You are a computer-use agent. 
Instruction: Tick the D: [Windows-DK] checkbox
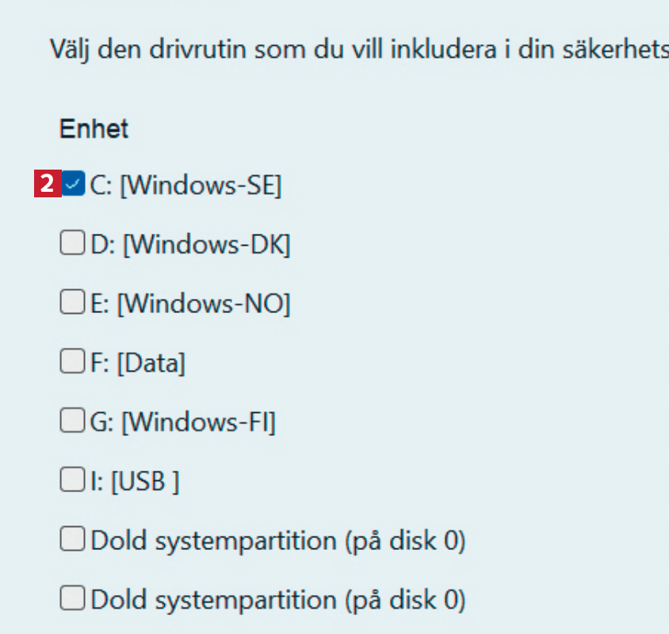71,244
